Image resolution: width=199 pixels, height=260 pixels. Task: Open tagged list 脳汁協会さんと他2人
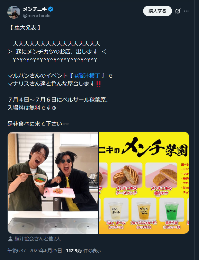tap(38, 239)
